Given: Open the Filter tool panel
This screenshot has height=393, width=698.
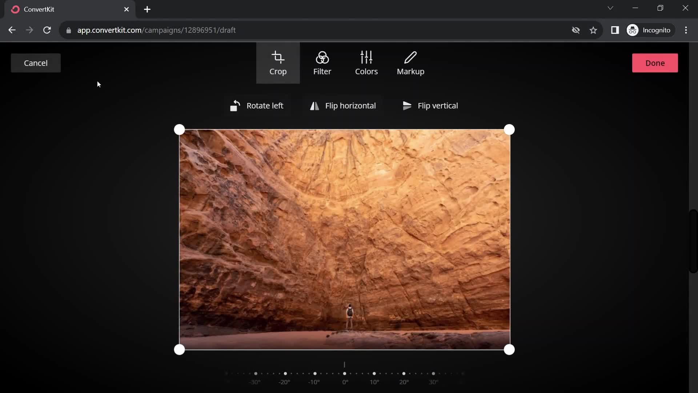Looking at the screenshot, I should [x=322, y=63].
